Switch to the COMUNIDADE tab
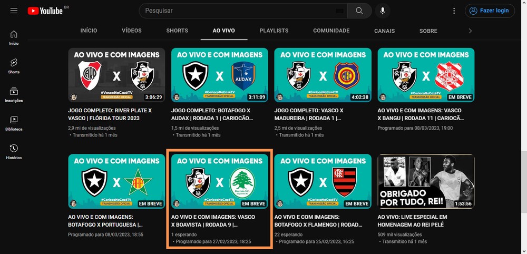The width and height of the screenshot is (527, 254). click(x=331, y=31)
